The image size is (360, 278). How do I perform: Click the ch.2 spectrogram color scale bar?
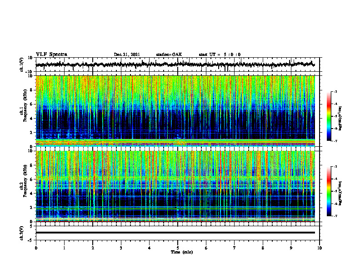(329, 191)
